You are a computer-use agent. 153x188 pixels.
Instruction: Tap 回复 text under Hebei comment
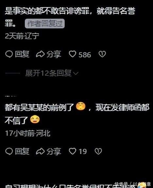[22, 151]
